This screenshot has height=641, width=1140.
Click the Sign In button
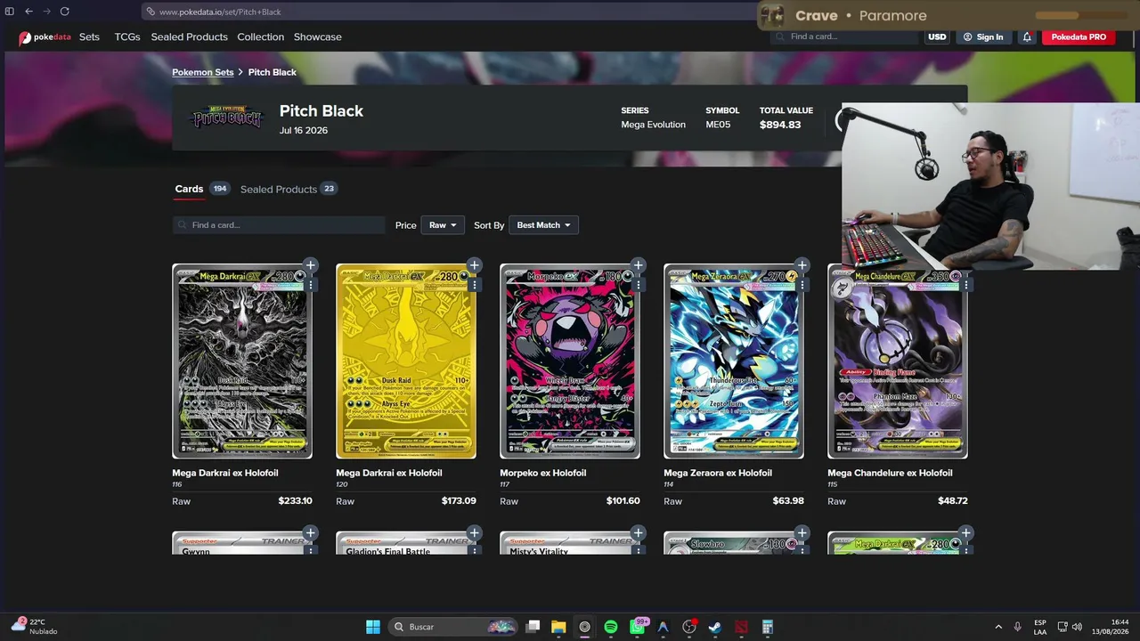983,37
